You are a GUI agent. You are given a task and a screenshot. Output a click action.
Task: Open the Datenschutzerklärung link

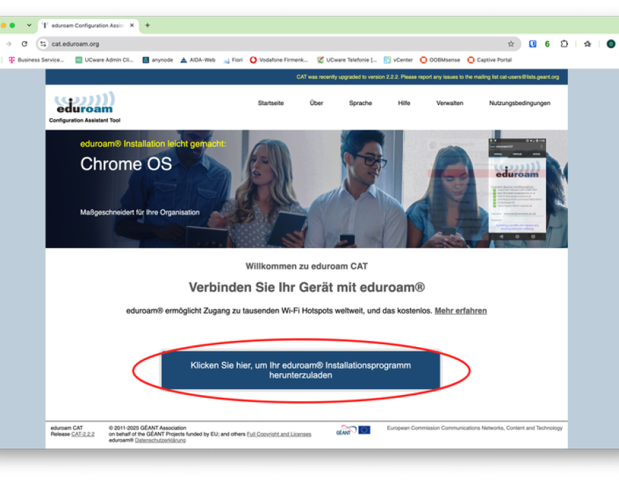160,440
